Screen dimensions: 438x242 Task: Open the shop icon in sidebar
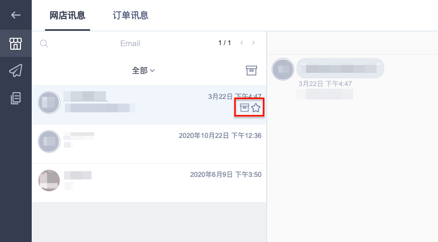16,44
